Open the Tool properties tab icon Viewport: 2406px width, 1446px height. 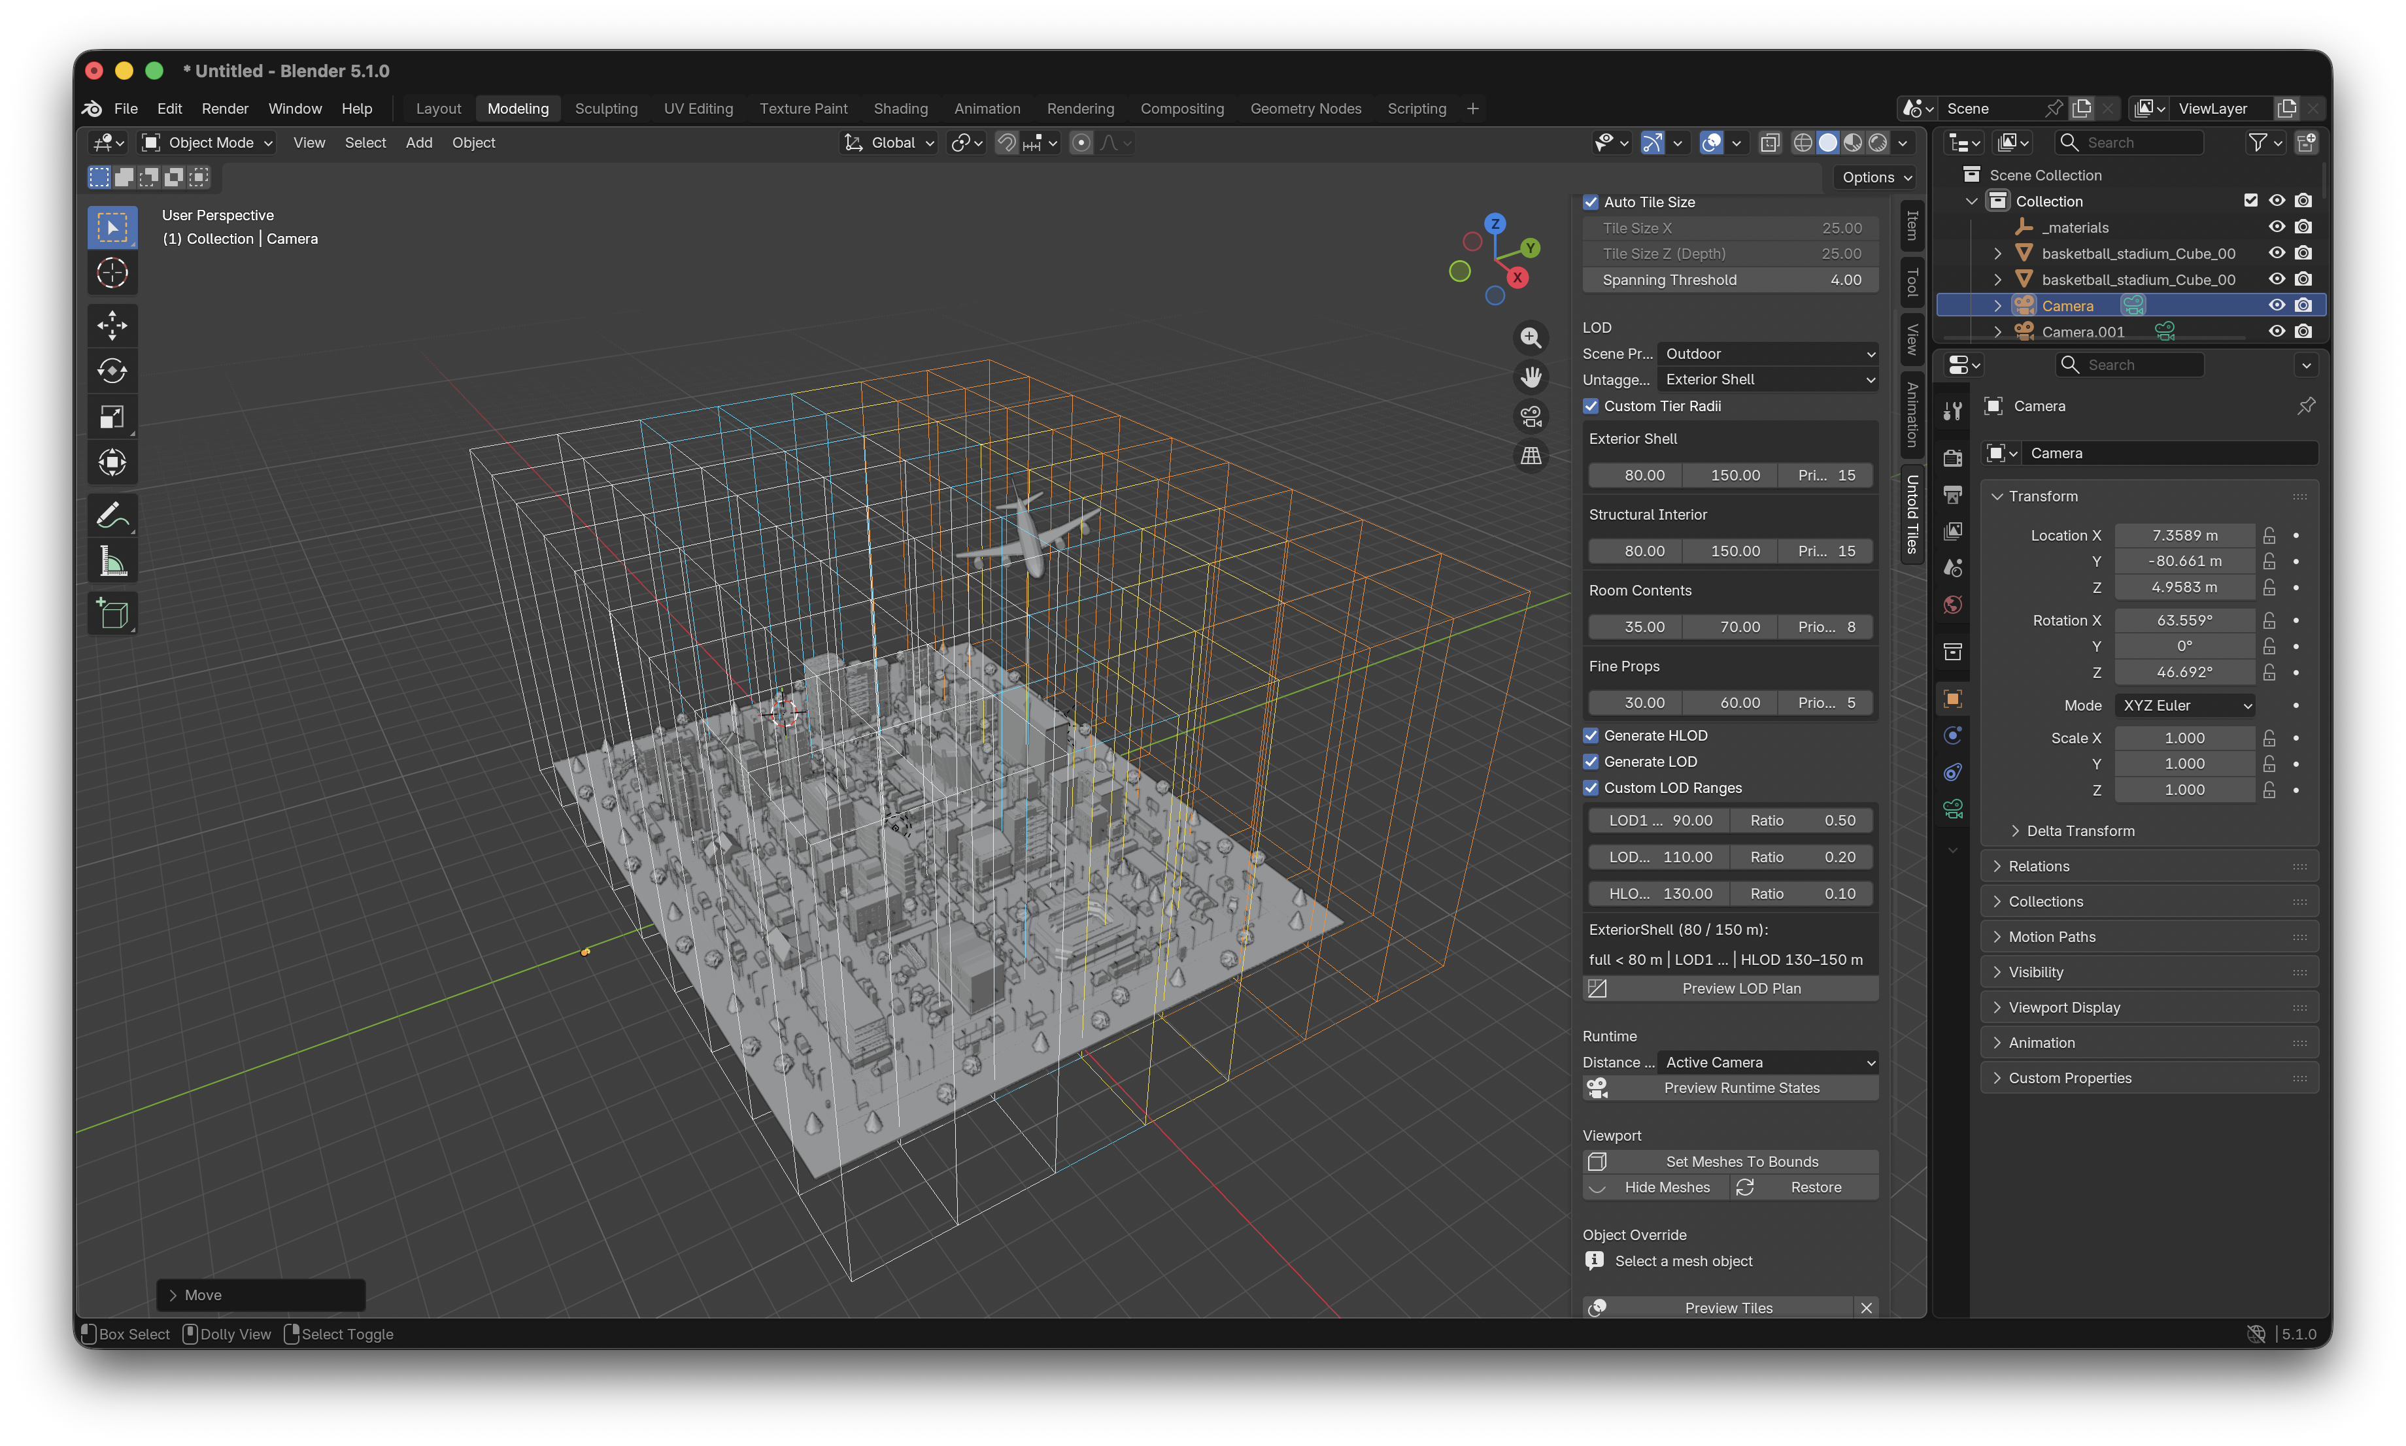coord(1952,411)
